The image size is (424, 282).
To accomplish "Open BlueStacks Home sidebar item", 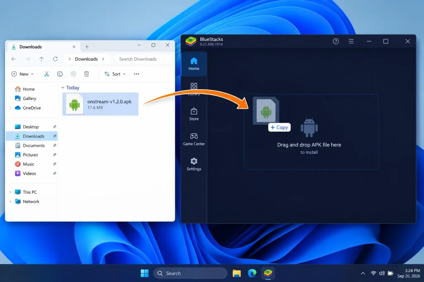I will click(x=194, y=64).
